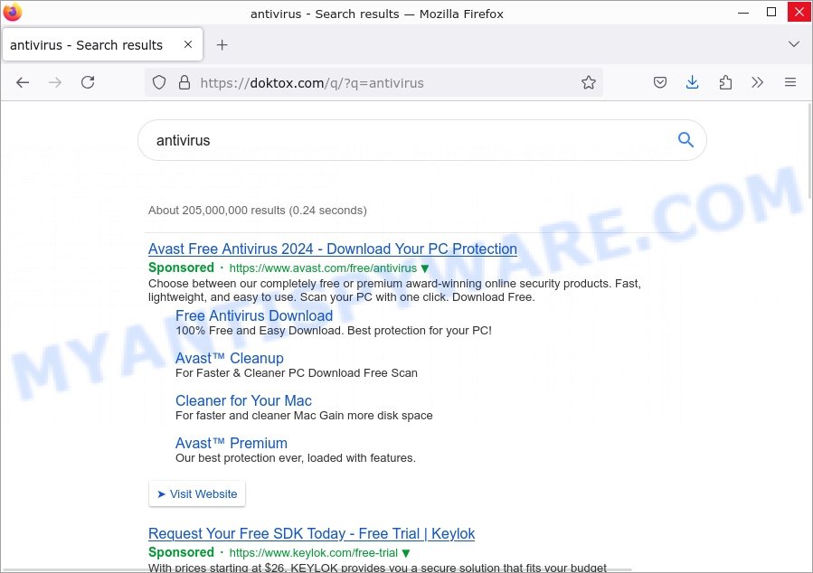
Task: Open a new tab with plus
Action: pyautogui.click(x=222, y=45)
